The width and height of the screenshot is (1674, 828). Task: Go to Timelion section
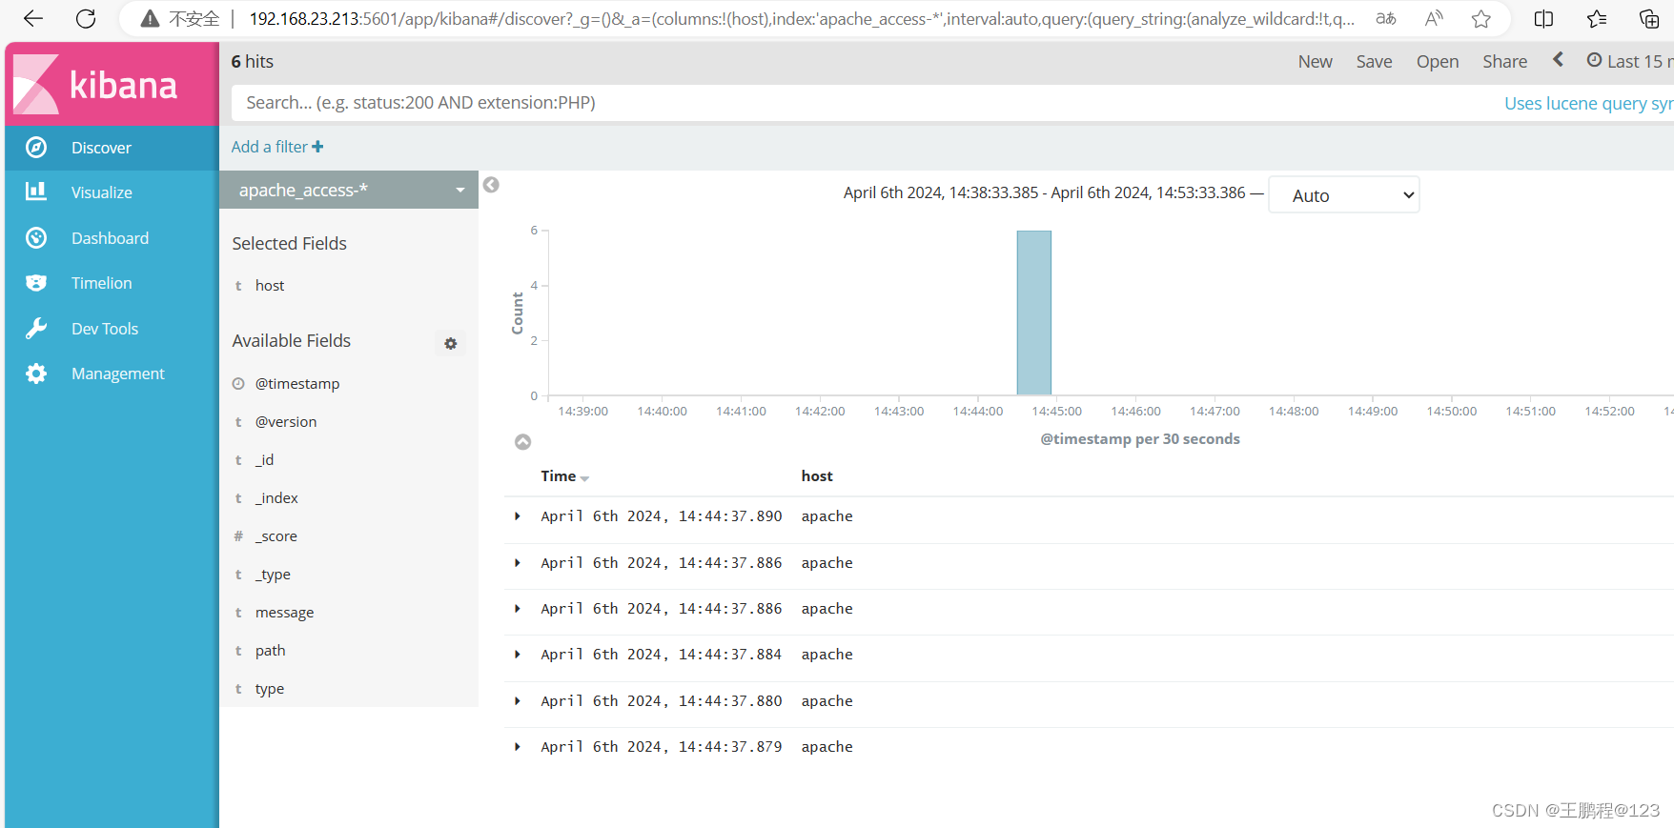point(102,283)
